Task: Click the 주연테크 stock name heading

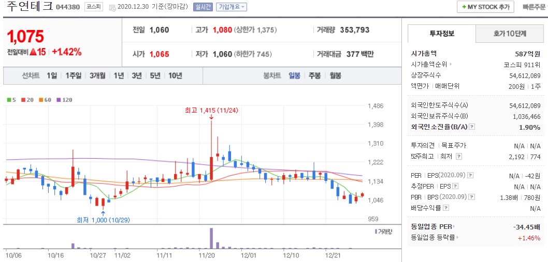Action: point(30,6)
